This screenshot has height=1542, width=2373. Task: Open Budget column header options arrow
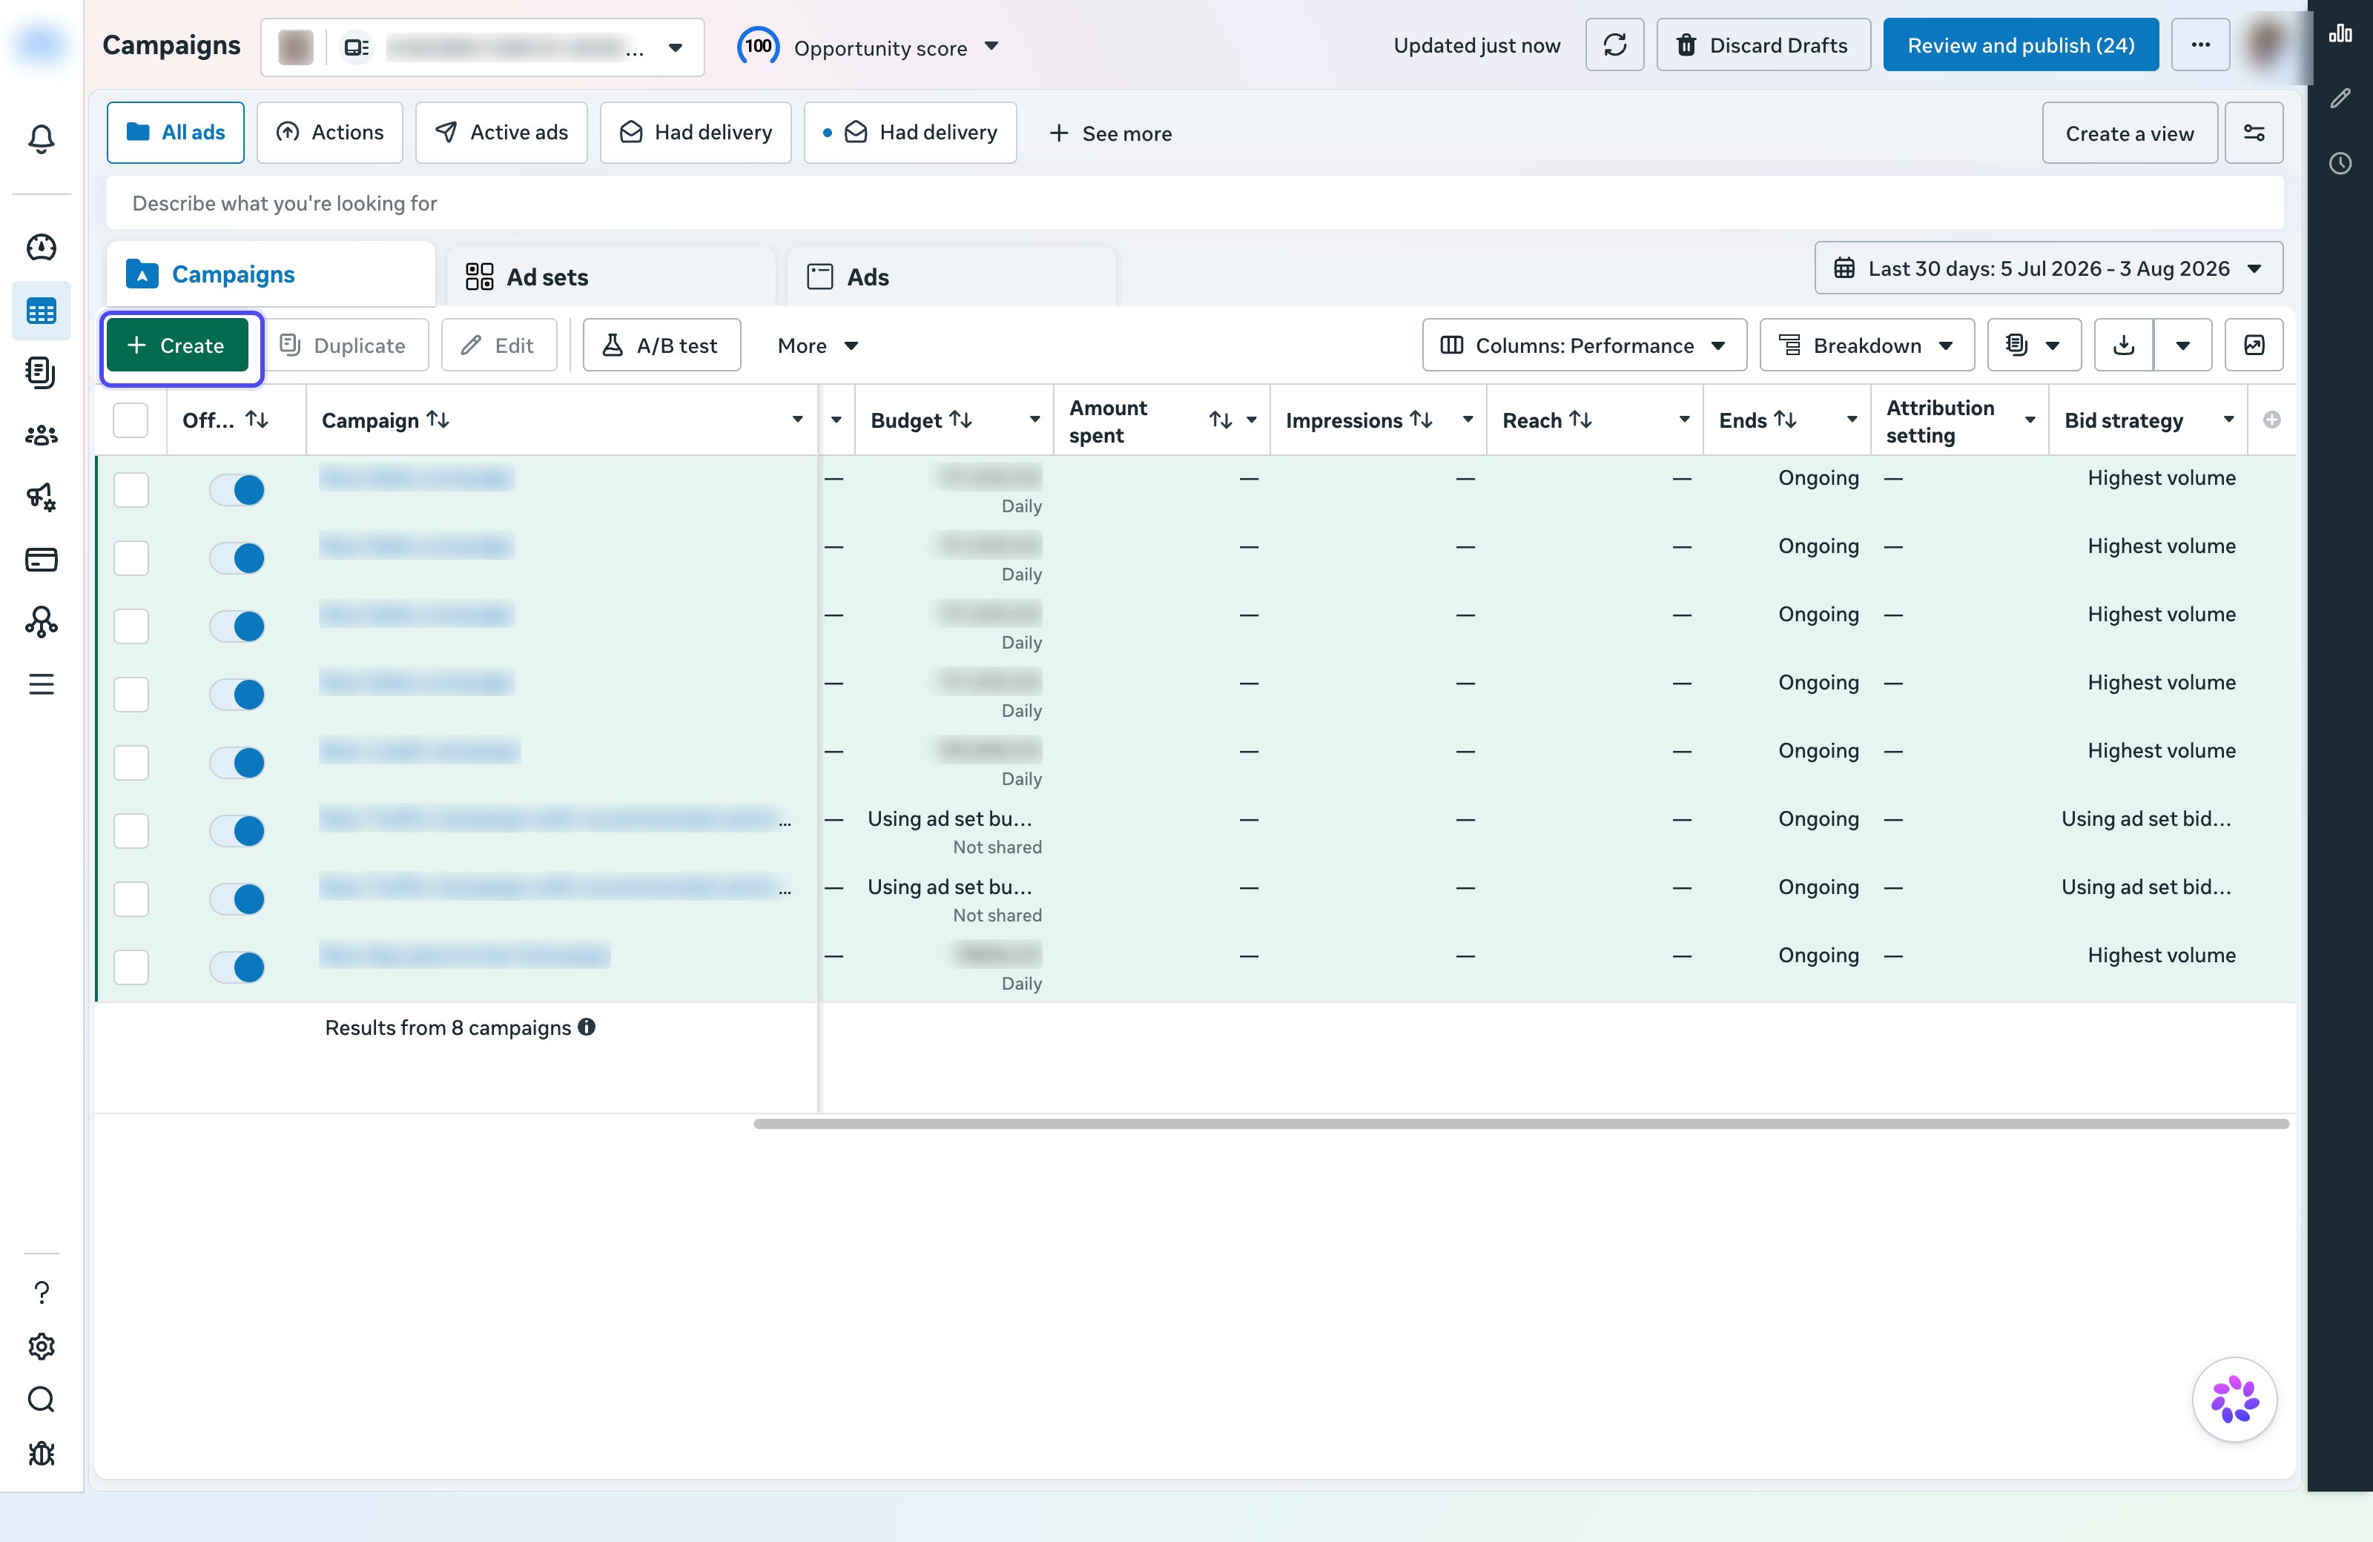pyautogui.click(x=1035, y=420)
